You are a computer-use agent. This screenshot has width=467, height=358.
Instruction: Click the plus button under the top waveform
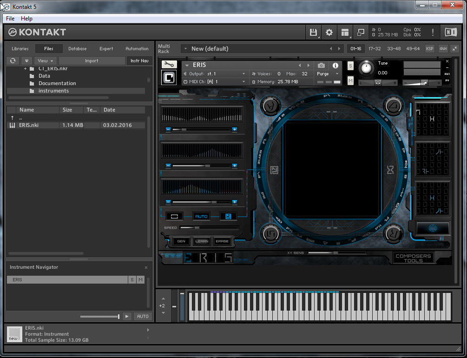(235, 129)
